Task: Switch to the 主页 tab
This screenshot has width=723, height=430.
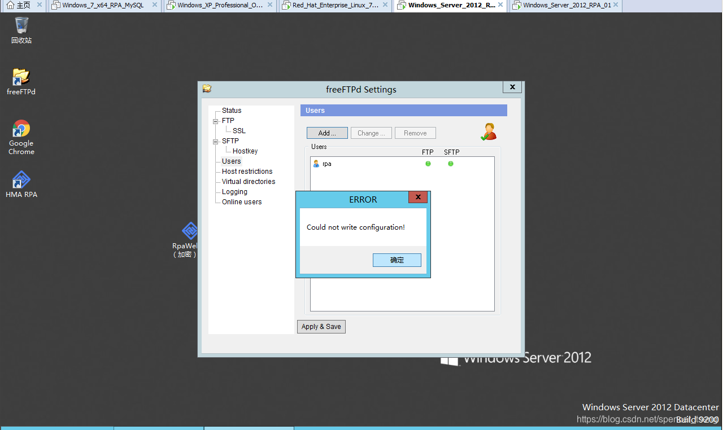Action: (x=24, y=5)
